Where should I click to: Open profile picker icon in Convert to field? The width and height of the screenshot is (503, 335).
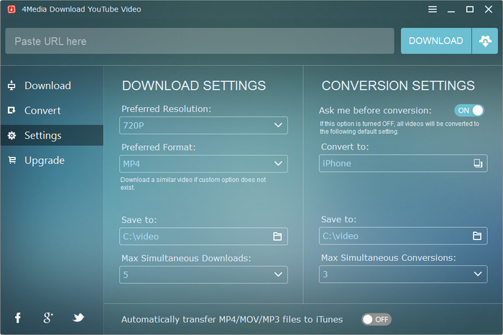[x=478, y=163]
